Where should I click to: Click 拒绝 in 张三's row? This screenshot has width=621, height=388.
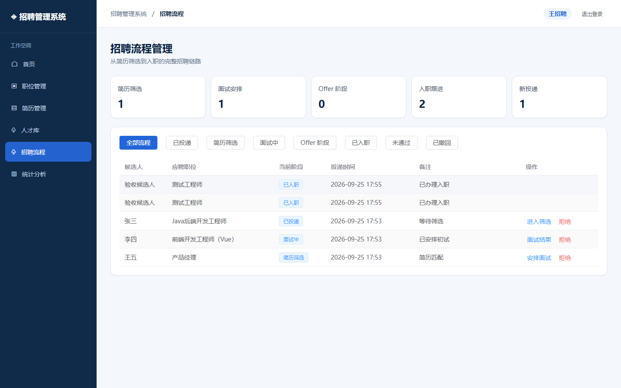(x=565, y=222)
